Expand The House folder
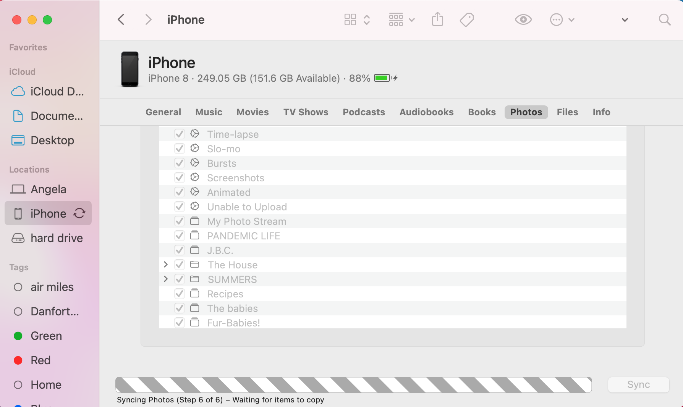The image size is (683, 407). pos(166,265)
